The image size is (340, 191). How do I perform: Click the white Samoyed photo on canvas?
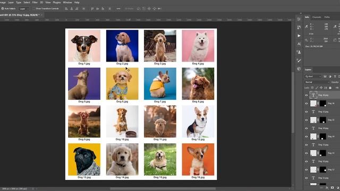tap(198, 46)
